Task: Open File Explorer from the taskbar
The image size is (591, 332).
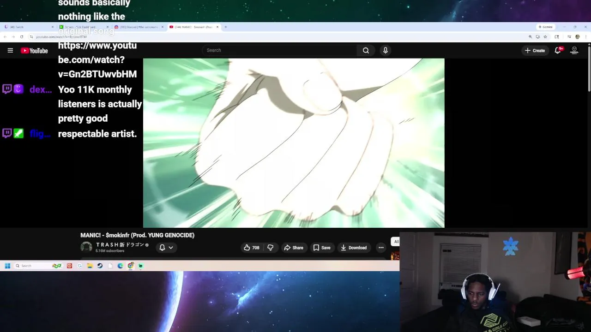Action: tap(90, 266)
